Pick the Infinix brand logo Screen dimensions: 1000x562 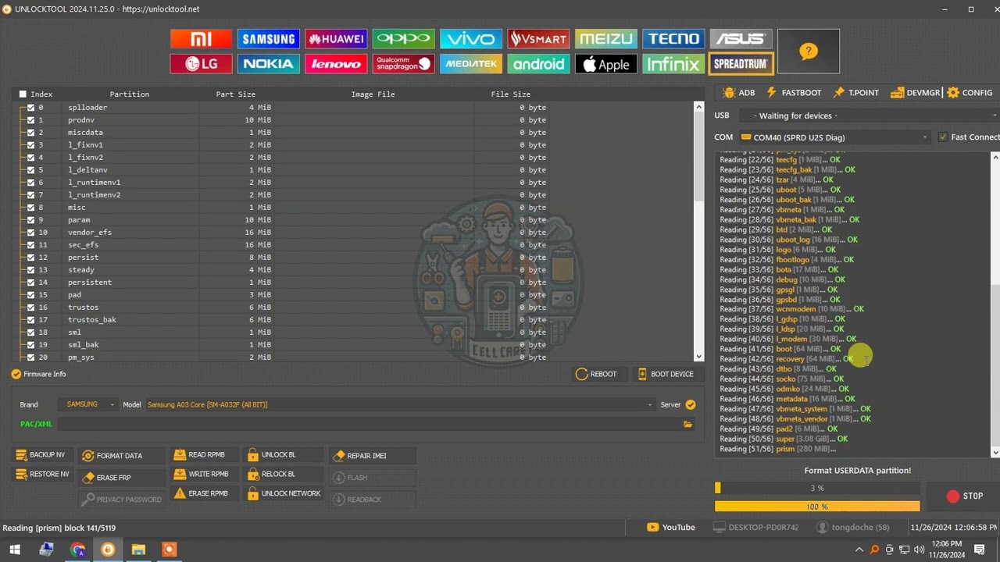[x=673, y=64]
